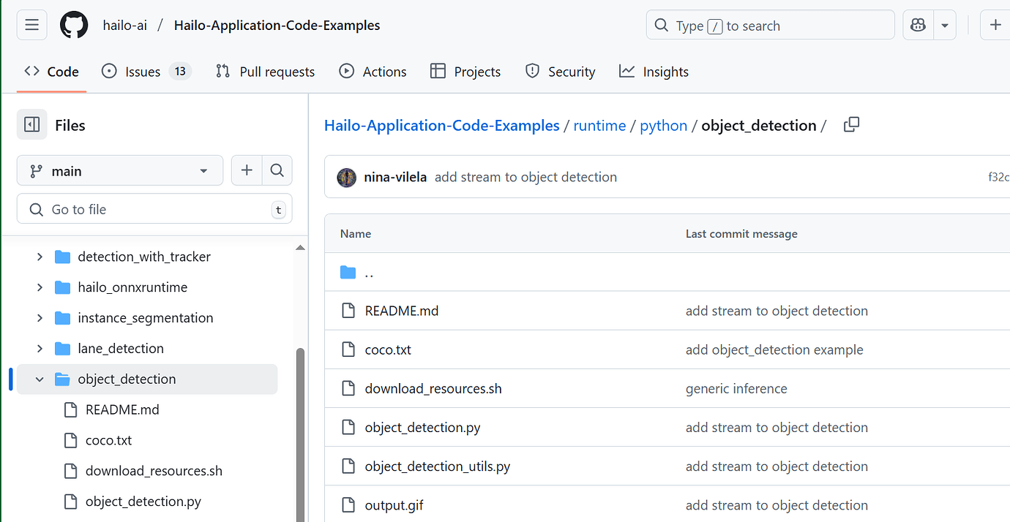
Task: Expand the hailo_onnxruntime folder chevron
Action: [40, 287]
